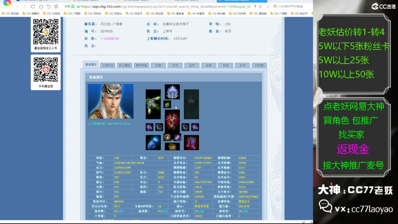Click the 天宁积分 value 581992

(243, 192)
